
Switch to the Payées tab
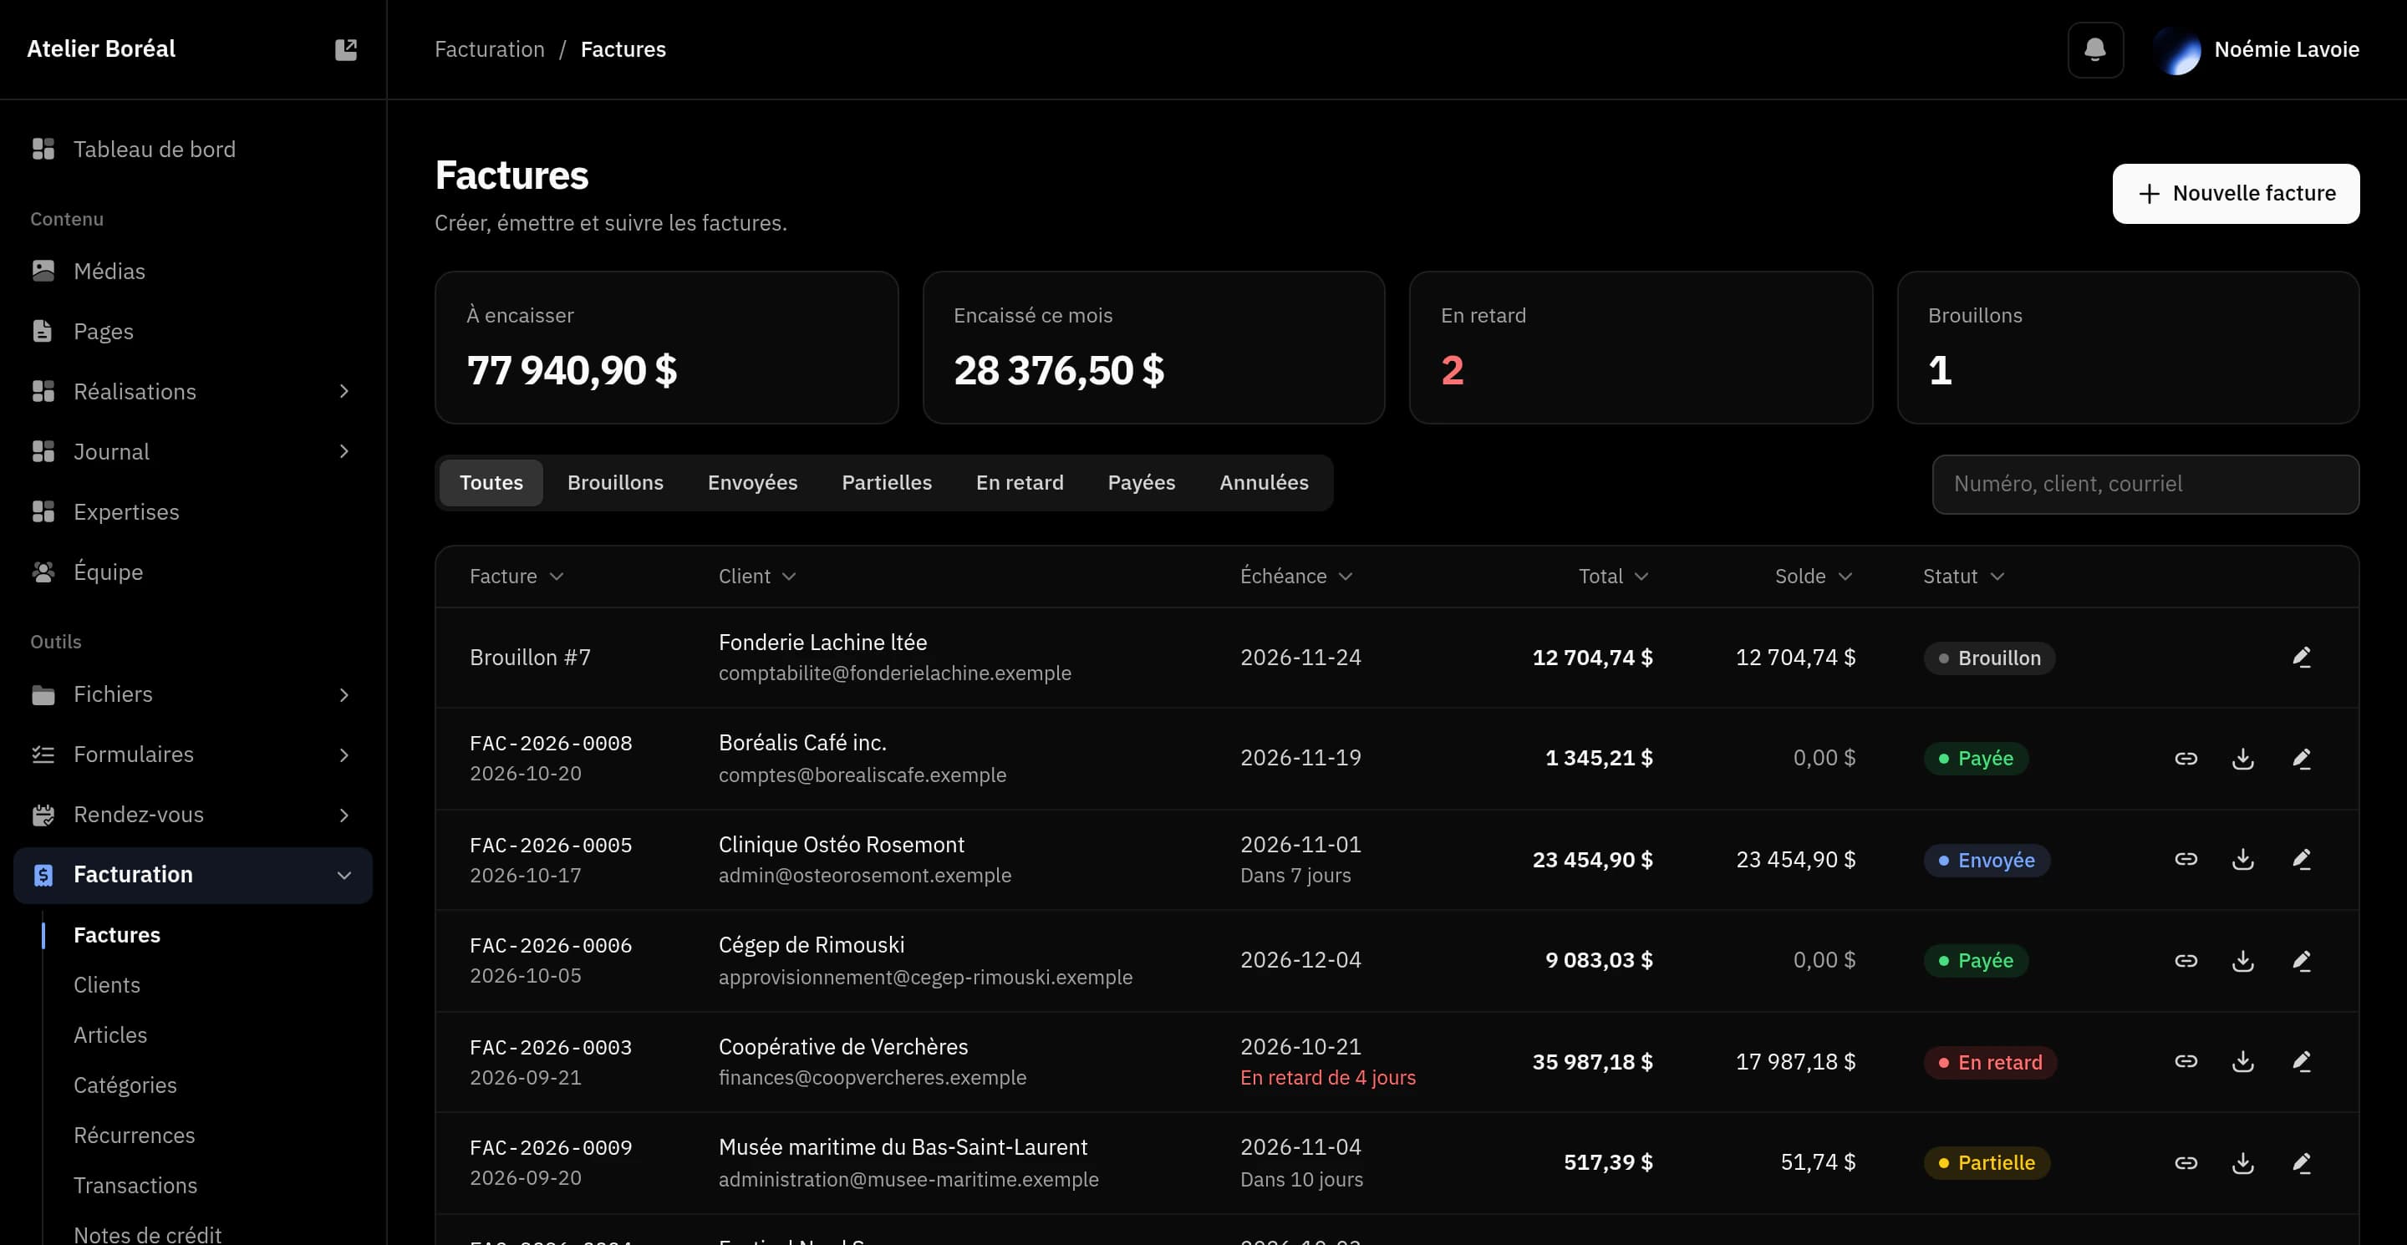pos(1141,483)
